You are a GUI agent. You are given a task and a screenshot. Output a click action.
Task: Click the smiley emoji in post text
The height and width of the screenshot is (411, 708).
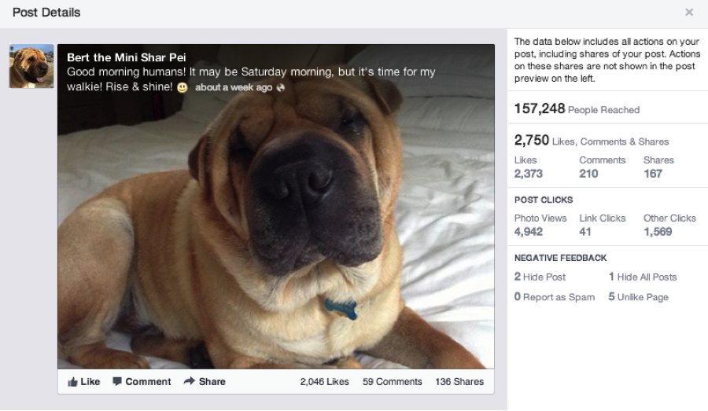(182, 87)
